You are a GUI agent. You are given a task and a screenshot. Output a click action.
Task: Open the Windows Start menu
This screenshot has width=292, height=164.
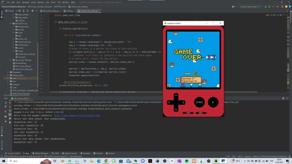coord(3,161)
